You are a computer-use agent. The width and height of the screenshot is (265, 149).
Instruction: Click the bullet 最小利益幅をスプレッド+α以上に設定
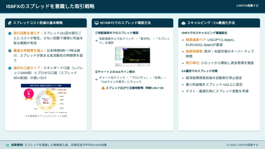214,85
